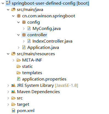Click the springboot-user-defined-config project icon
The image size is (109, 114).
click(8, 3)
